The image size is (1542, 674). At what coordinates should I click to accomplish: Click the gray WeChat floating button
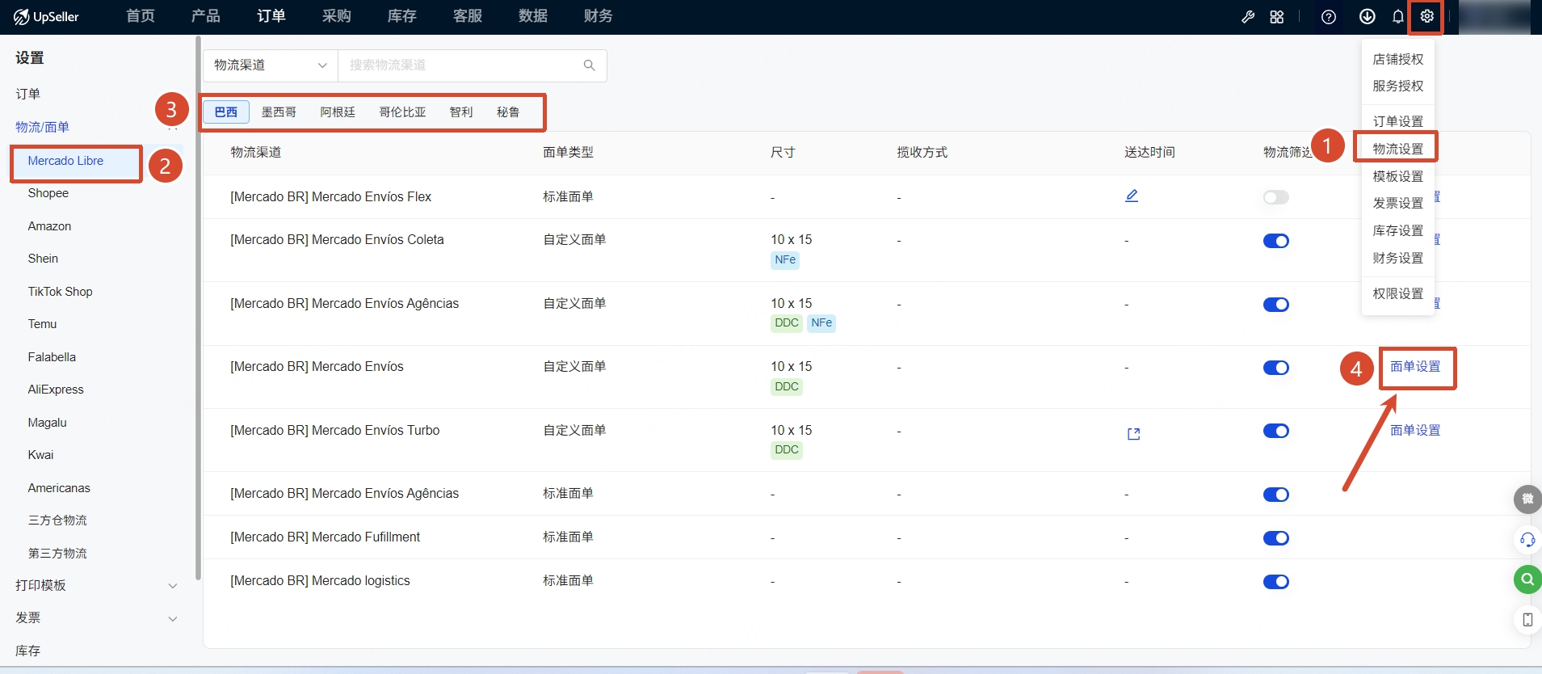pos(1527,499)
